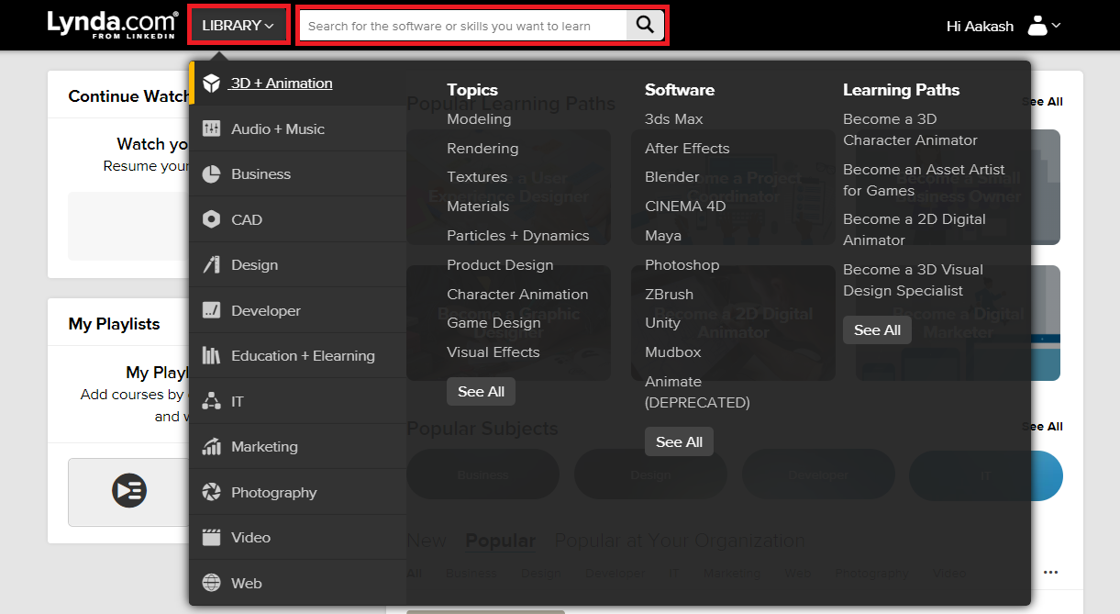Image resolution: width=1120 pixels, height=614 pixels.
Task: Select the Marketing category
Action: click(x=297, y=447)
